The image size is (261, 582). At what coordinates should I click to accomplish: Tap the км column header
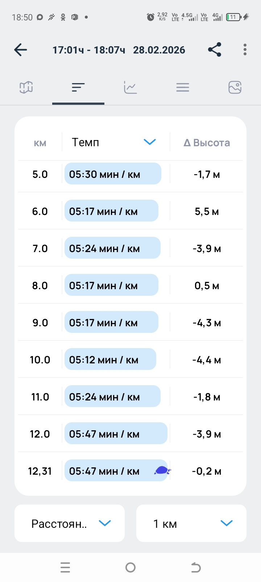(x=40, y=143)
